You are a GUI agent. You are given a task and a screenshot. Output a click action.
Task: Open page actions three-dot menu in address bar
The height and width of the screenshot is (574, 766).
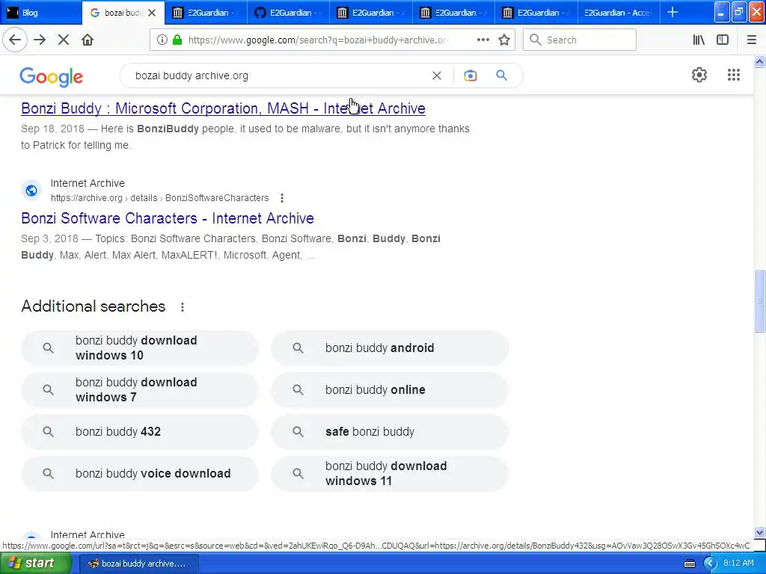tap(482, 40)
